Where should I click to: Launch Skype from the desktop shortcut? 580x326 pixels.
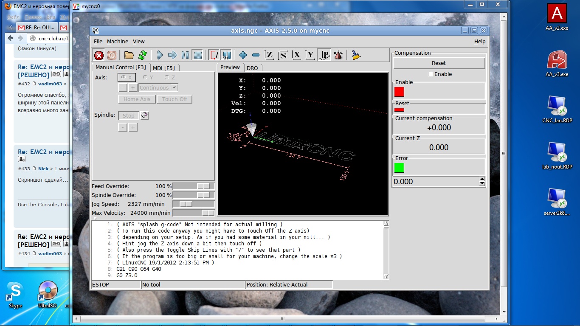point(15,295)
